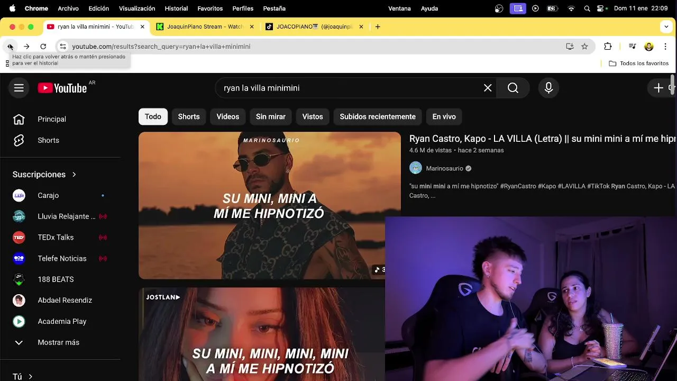Image resolution: width=677 pixels, height=381 pixels.
Task: Bookmark this page with the star
Action: [584, 47]
